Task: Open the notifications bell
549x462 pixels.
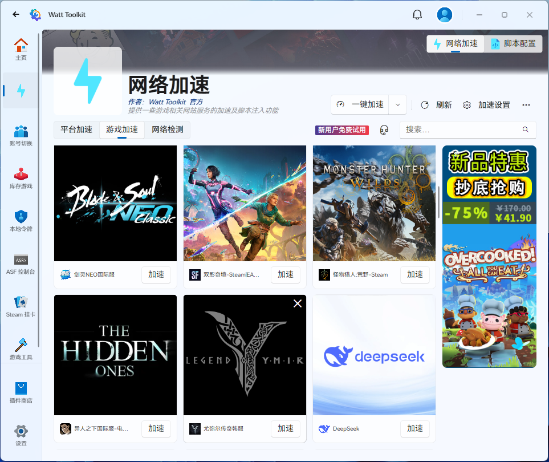Action: pyautogui.click(x=417, y=15)
